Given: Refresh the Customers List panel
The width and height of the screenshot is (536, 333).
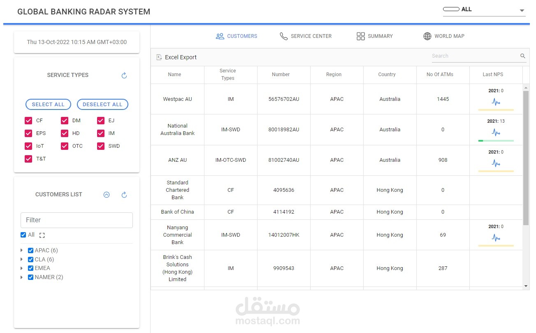Looking at the screenshot, I should click(x=124, y=194).
